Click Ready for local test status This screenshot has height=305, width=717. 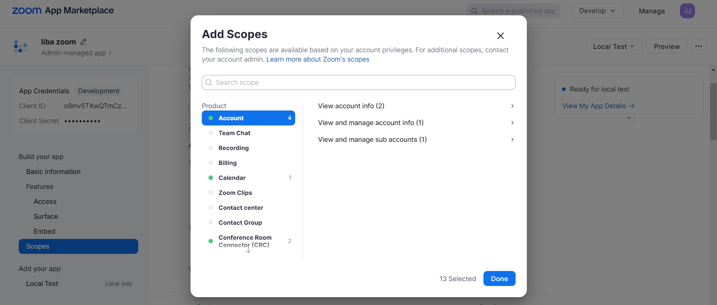pyautogui.click(x=599, y=89)
